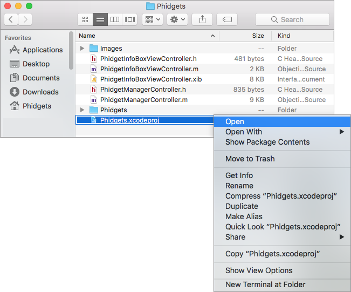Viewport: 351px width, 292px height.
Task: Toggle sort direction arrow in Name column
Action: (212, 36)
